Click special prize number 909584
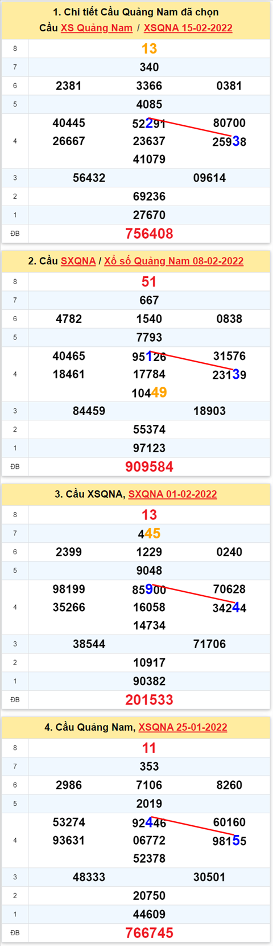The height and width of the screenshot is (946, 273). [149, 466]
